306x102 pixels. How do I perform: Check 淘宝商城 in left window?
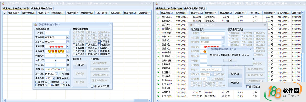pos(49,82)
